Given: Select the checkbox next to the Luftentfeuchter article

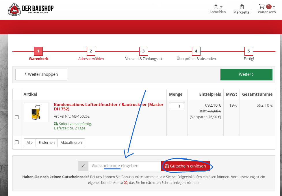Looking at the screenshot, I should pyautogui.click(x=17, y=117).
